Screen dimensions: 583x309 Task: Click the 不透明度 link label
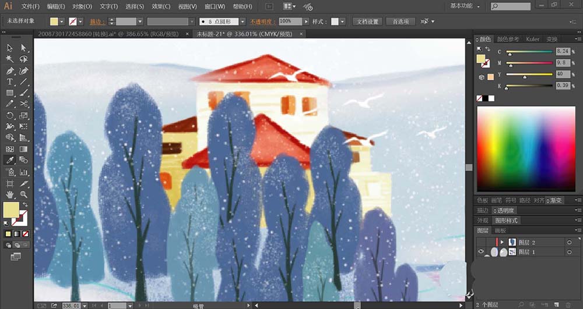[262, 22]
